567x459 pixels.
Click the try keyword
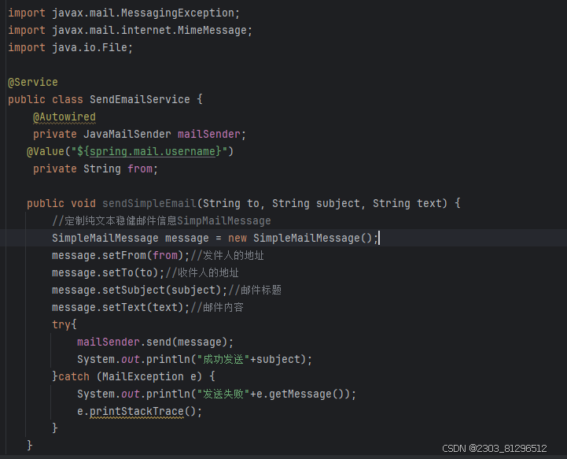(61, 324)
